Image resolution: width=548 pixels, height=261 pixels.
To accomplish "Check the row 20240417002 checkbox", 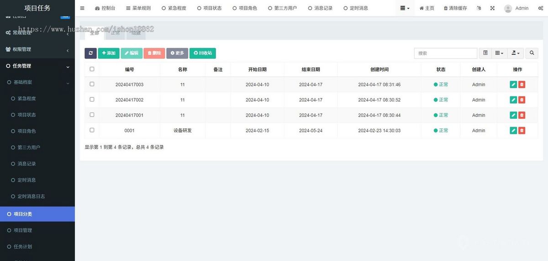I will click(x=92, y=99).
